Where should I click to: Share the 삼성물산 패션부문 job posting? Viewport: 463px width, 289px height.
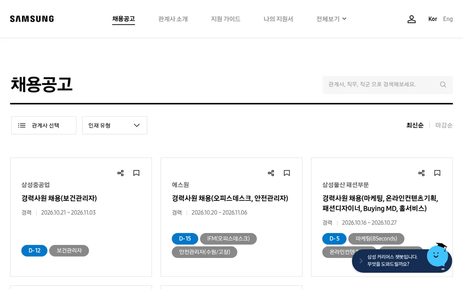(x=421, y=173)
